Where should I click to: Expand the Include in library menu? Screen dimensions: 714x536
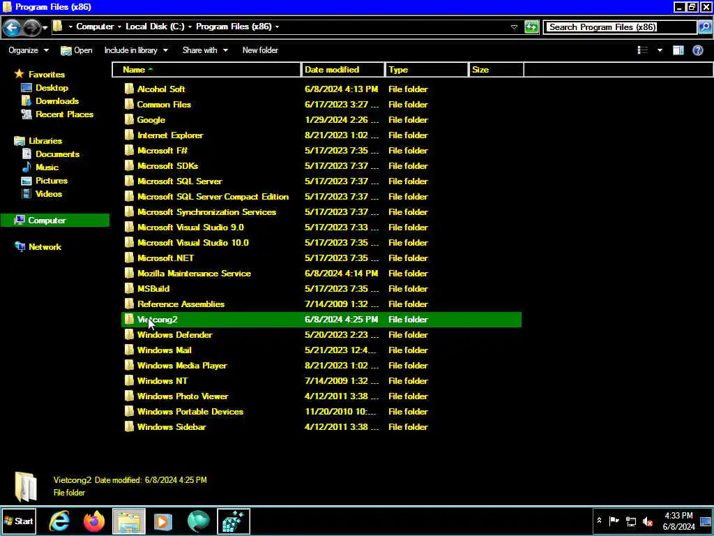click(136, 50)
